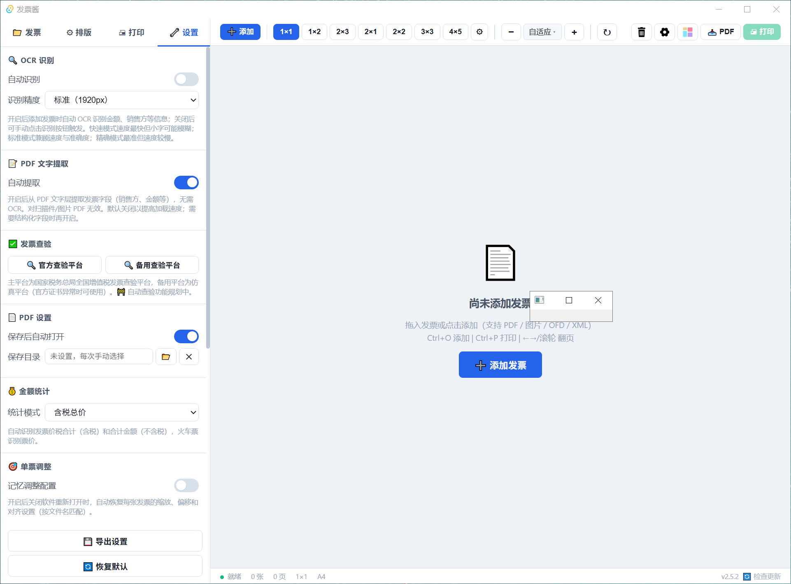Close the small popup window
The image size is (791, 584).
click(598, 300)
